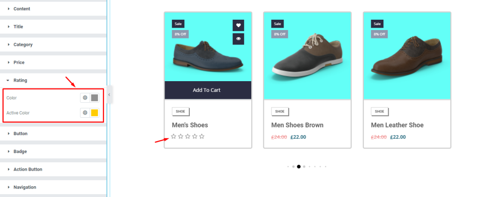
Task: Click the wishlist heart icon on first product
Action: tap(238, 25)
